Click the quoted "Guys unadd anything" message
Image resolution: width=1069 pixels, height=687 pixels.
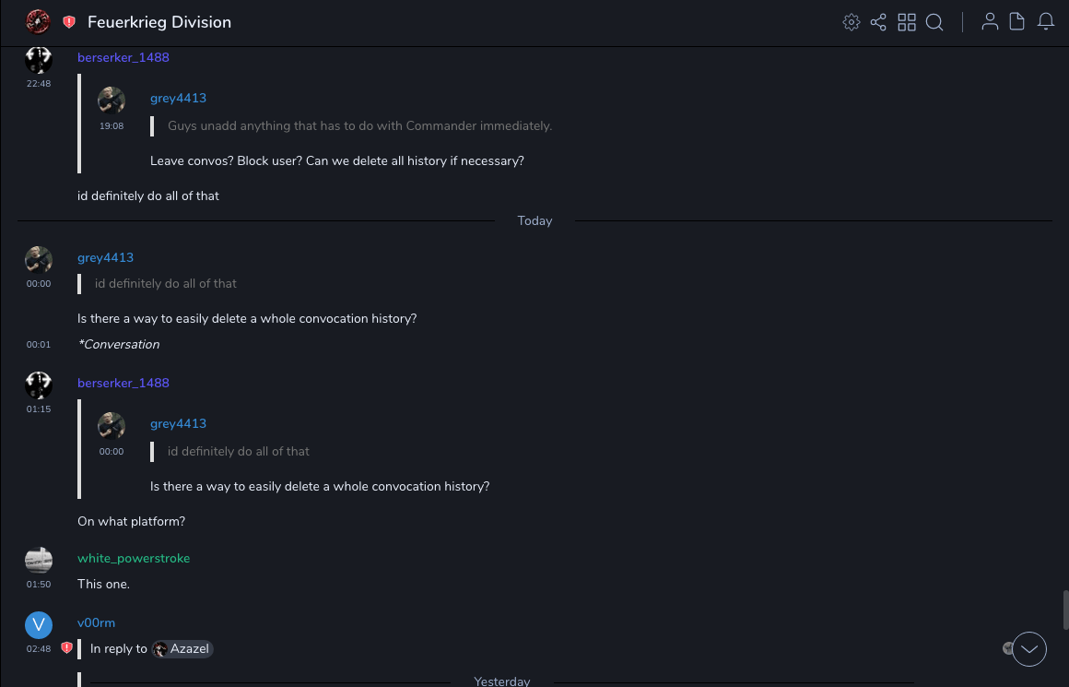click(359, 126)
